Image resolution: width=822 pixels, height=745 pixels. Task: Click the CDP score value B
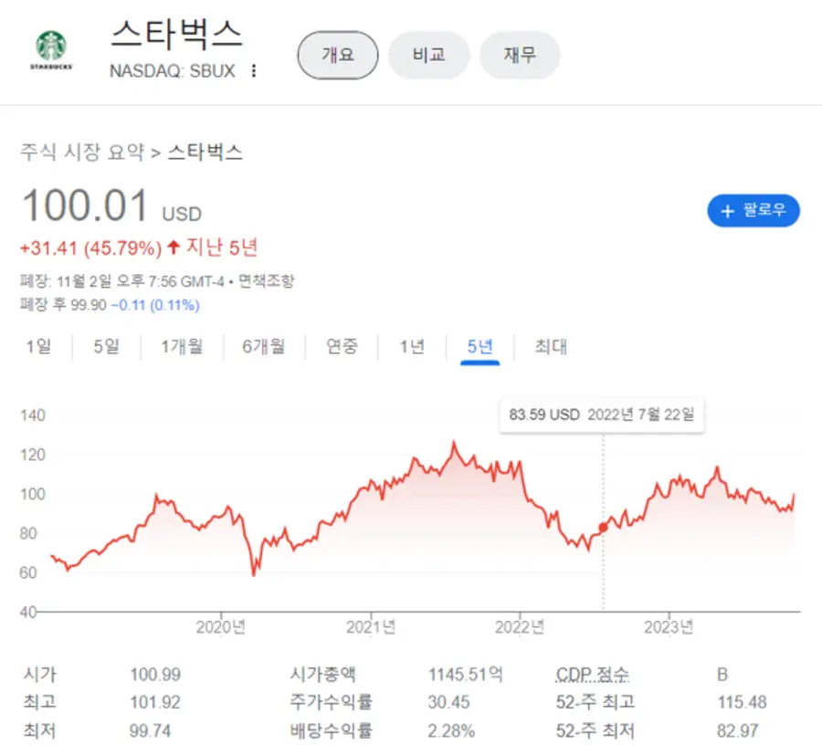tap(722, 675)
